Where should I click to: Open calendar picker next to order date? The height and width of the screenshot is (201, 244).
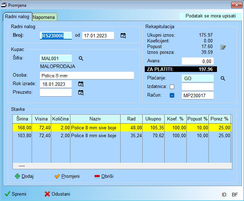[123, 36]
